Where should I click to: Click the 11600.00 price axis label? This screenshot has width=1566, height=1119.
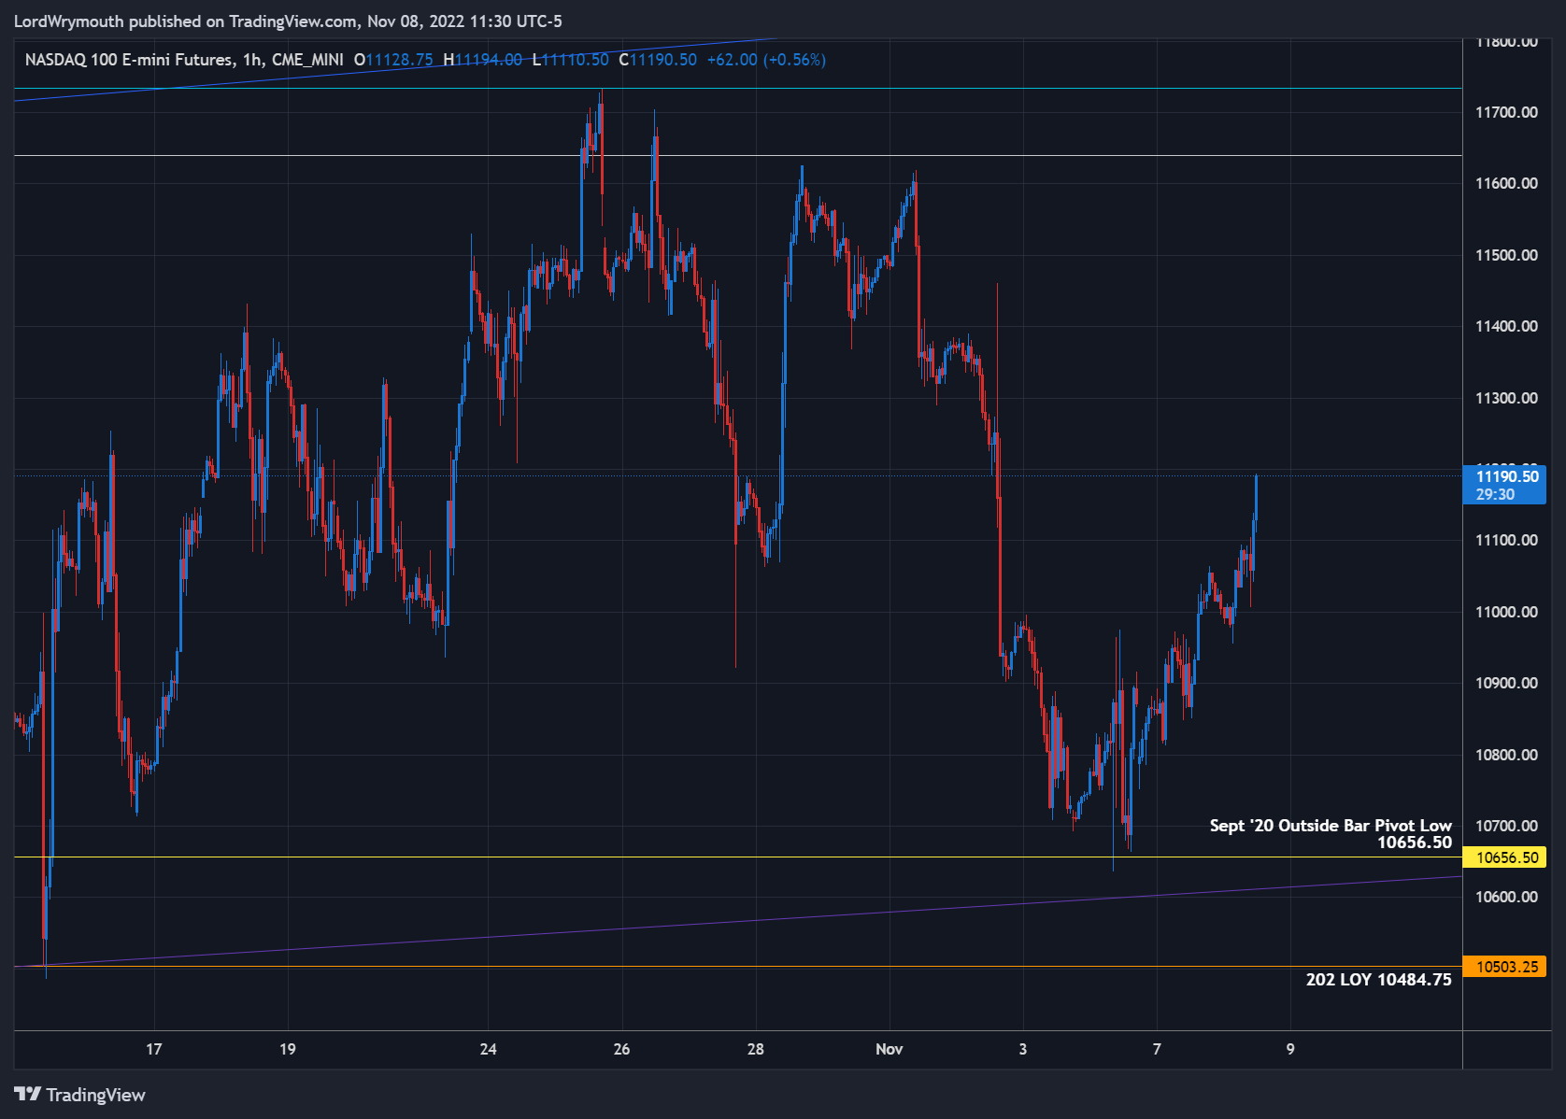tap(1506, 183)
